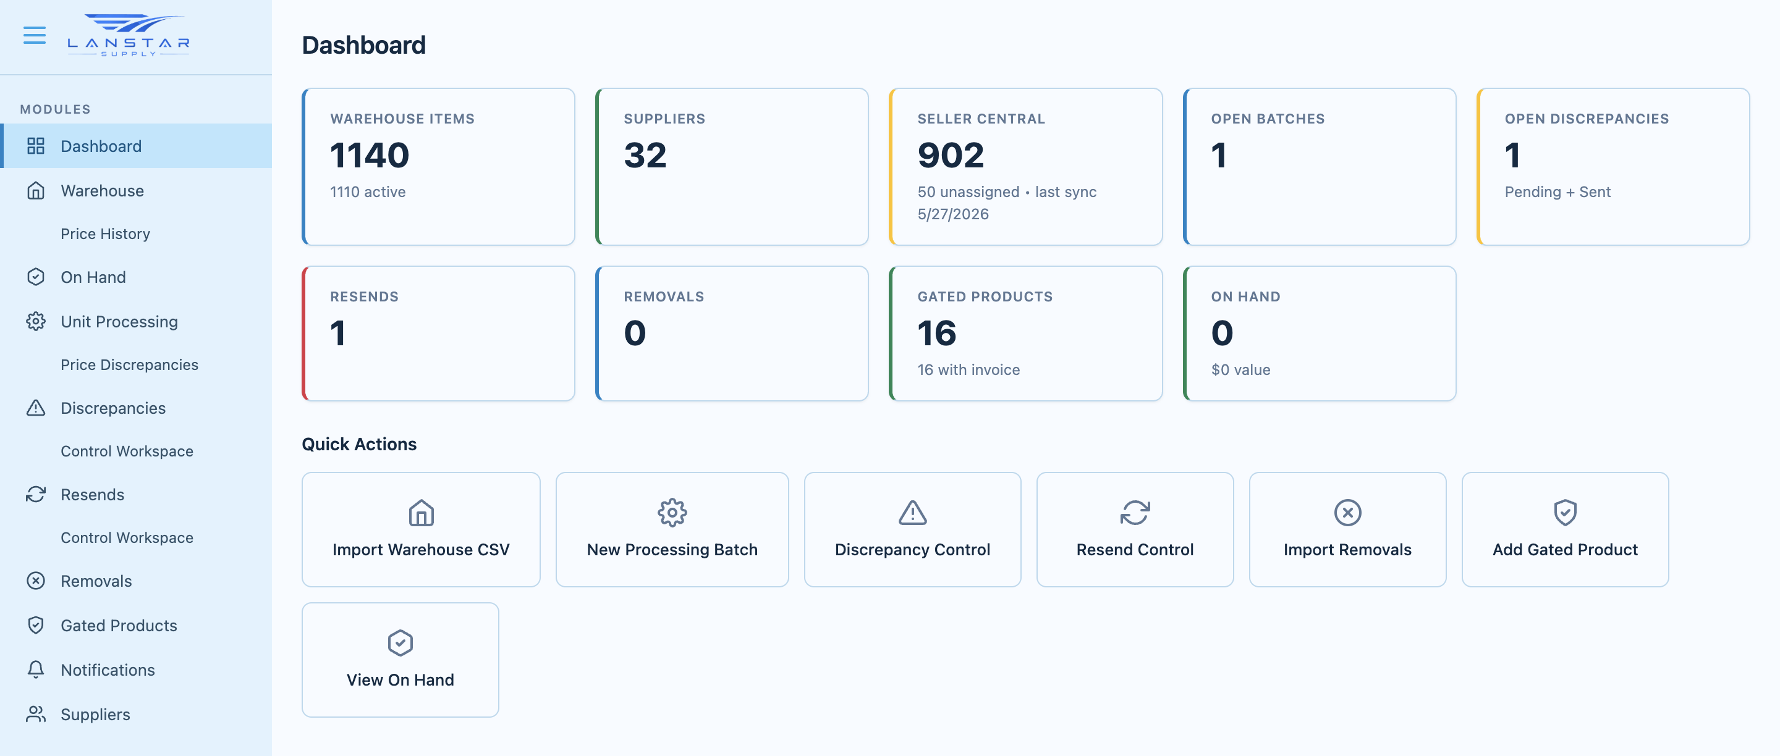
Task: Open the Suppliers 32 stat card
Action: pyautogui.click(x=732, y=166)
